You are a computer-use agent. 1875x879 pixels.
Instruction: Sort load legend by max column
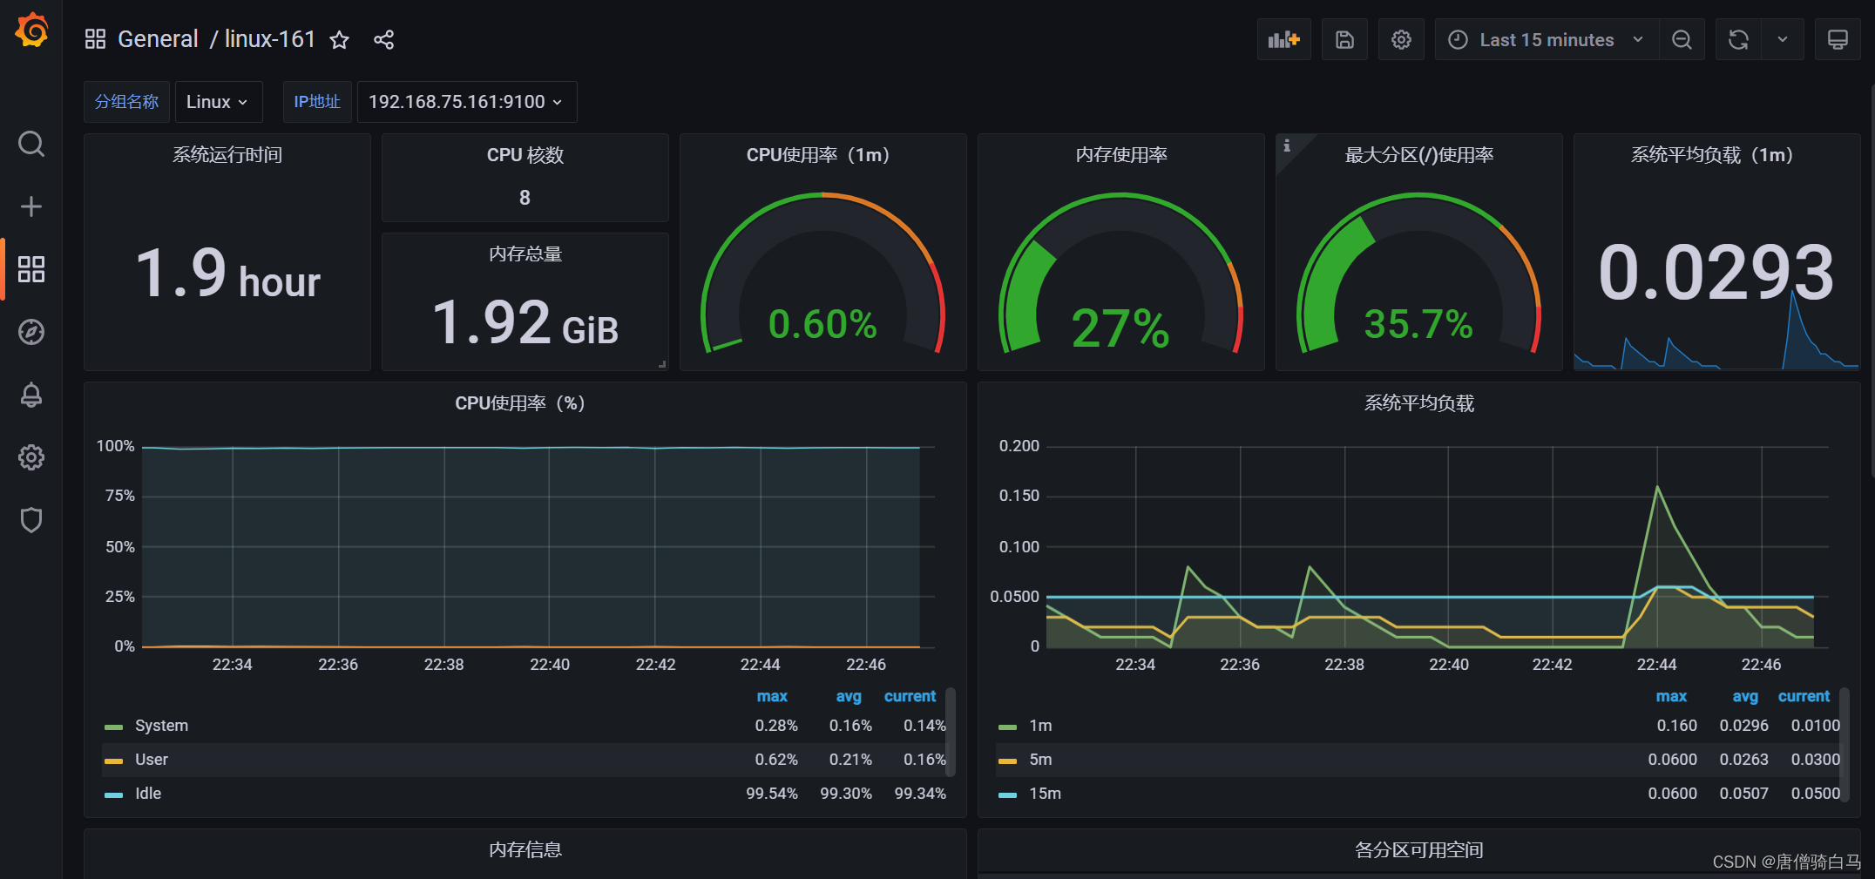coord(1671,696)
